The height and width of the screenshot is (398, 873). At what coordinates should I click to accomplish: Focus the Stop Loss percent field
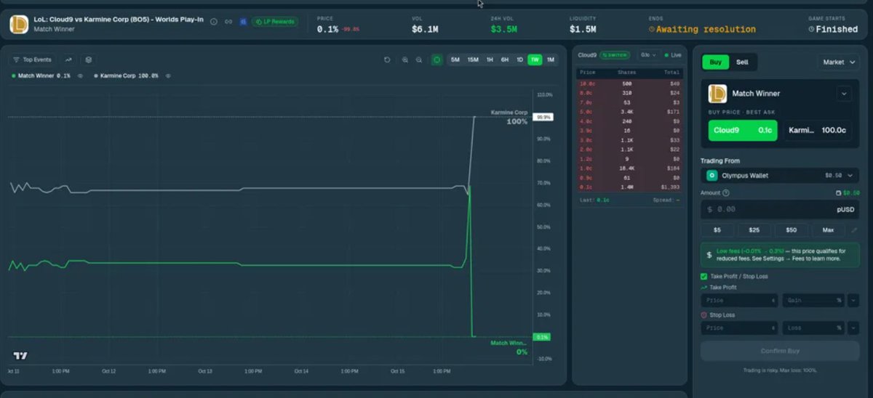(813, 328)
